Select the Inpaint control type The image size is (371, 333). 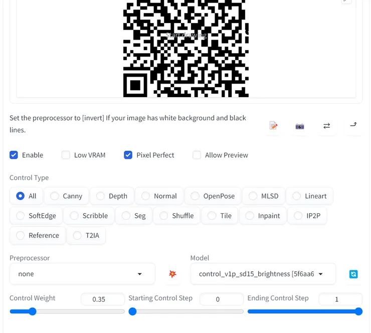coord(263,215)
